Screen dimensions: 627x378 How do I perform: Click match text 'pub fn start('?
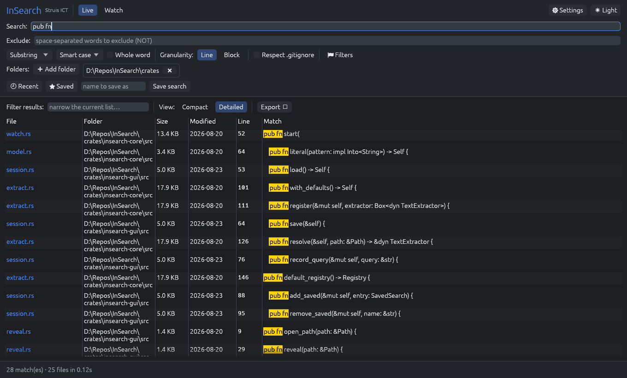point(281,134)
